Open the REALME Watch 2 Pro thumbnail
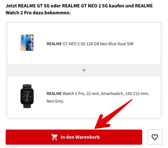The image size is (168, 148). (27, 96)
